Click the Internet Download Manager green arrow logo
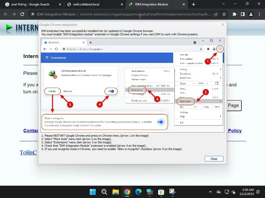This screenshot has height=198, width=265. pos(9,27)
